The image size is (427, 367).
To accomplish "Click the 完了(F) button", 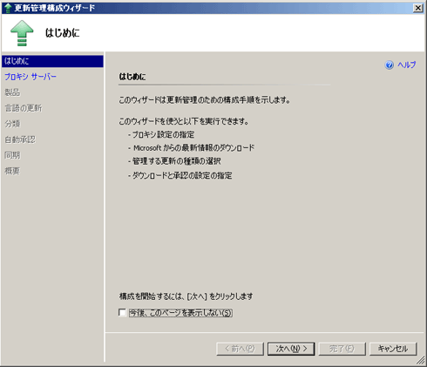I will (x=342, y=349).
